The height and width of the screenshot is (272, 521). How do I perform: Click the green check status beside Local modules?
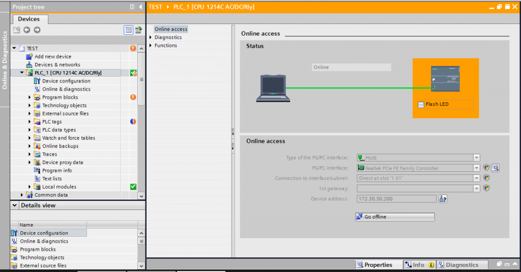click(133, 187)
